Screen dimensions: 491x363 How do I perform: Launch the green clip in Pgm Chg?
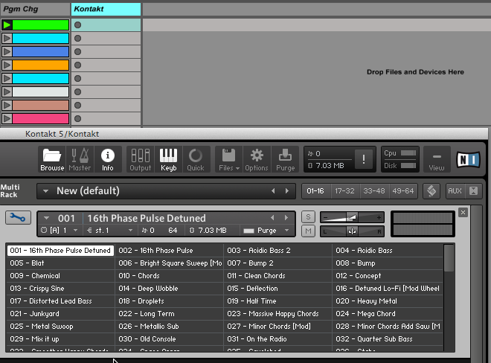(7, 25)
